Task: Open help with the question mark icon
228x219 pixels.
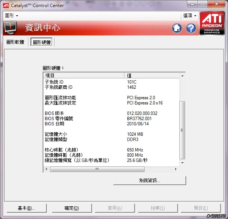Action: coord(191,28)
